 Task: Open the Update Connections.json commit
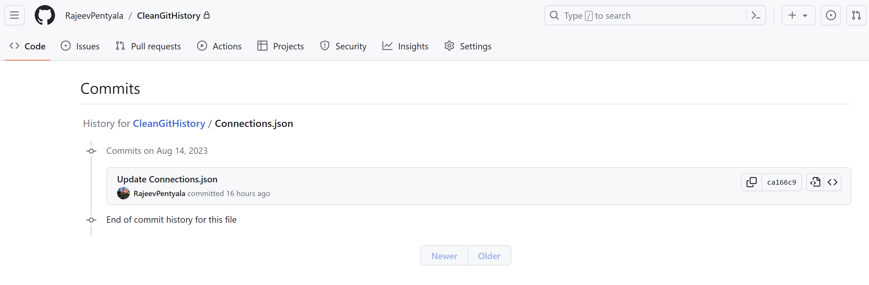(167, 179)
